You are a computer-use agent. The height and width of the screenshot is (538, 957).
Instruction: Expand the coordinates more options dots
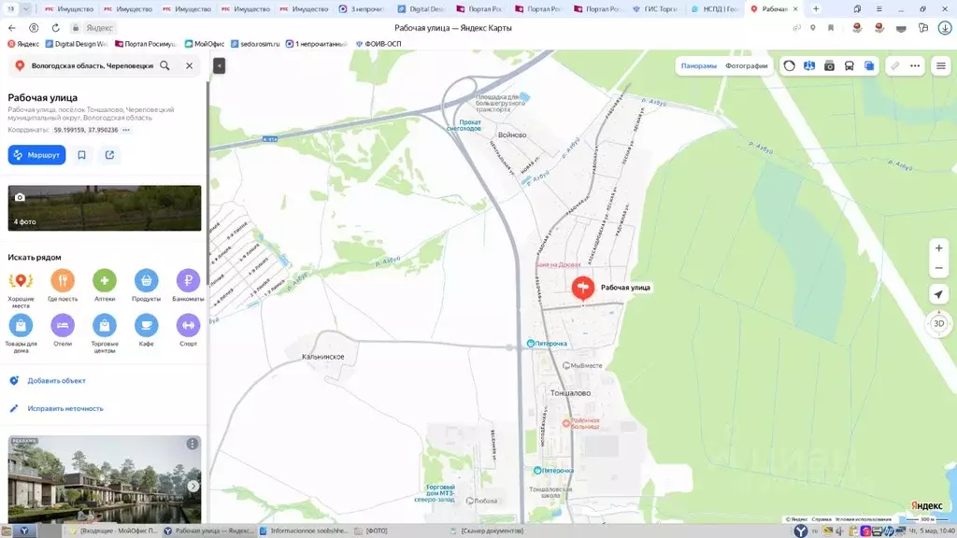click(x=126, y=130)
